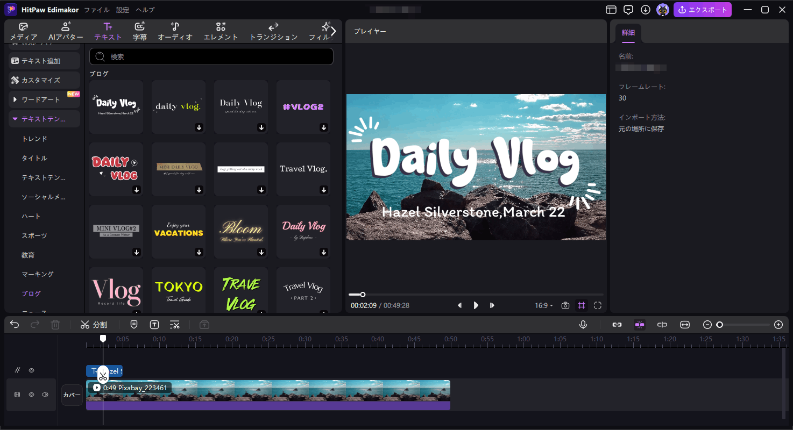Pick the Bloom text template

241,232
